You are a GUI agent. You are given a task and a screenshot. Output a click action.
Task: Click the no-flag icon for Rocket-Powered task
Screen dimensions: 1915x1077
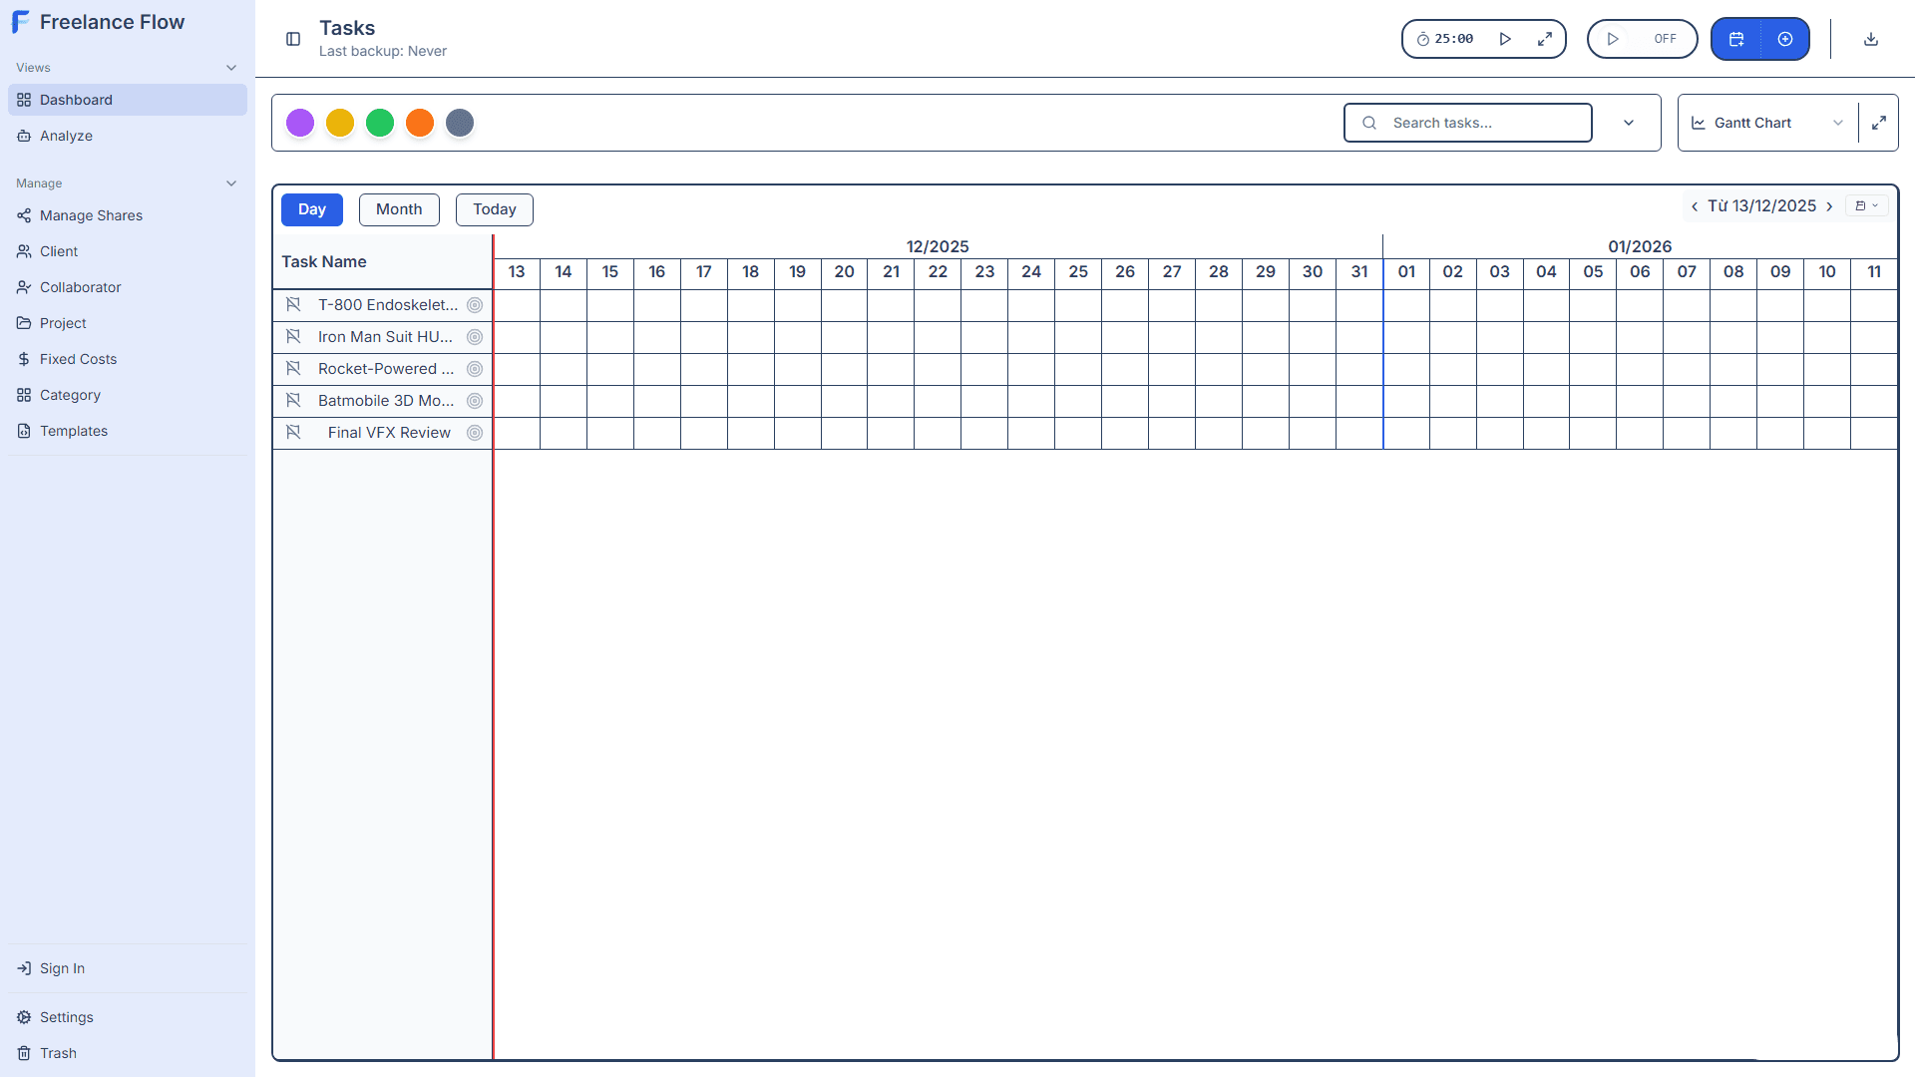tap(293, 369)
